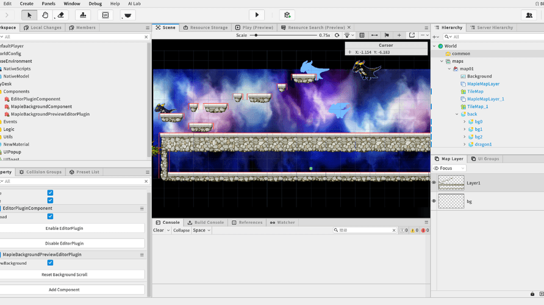Switch to Resource Storage tab

[206, 27]
